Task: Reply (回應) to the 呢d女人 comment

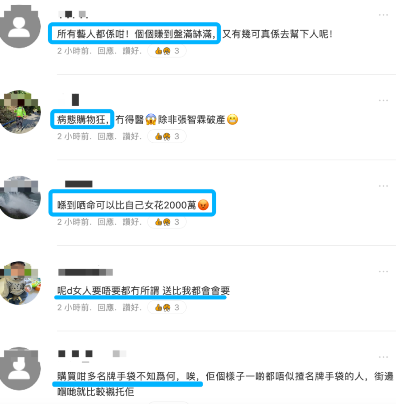Action: 105,307
